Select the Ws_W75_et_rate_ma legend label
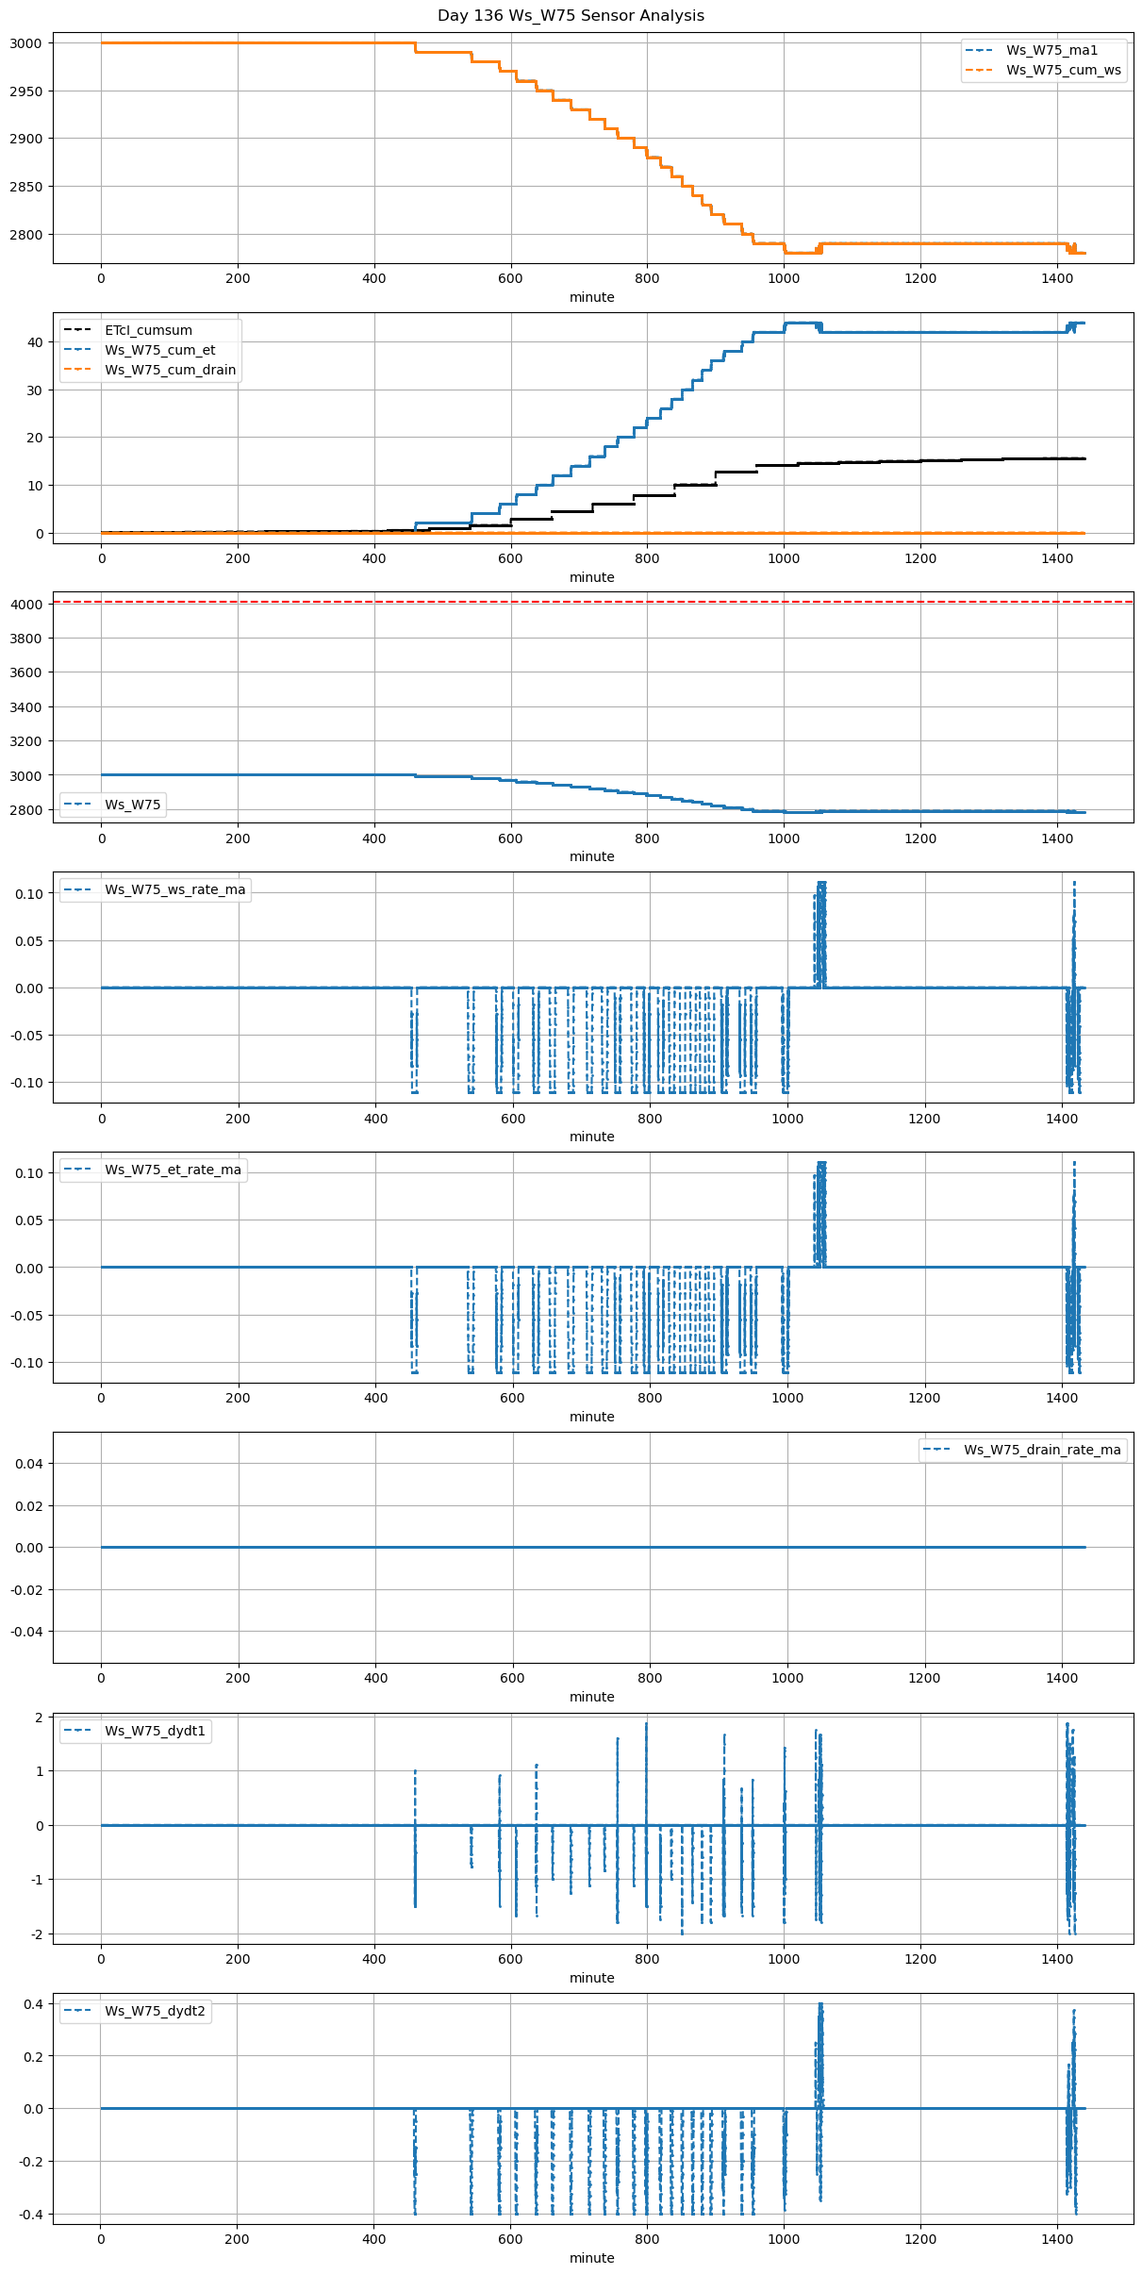 point(173,1170)
